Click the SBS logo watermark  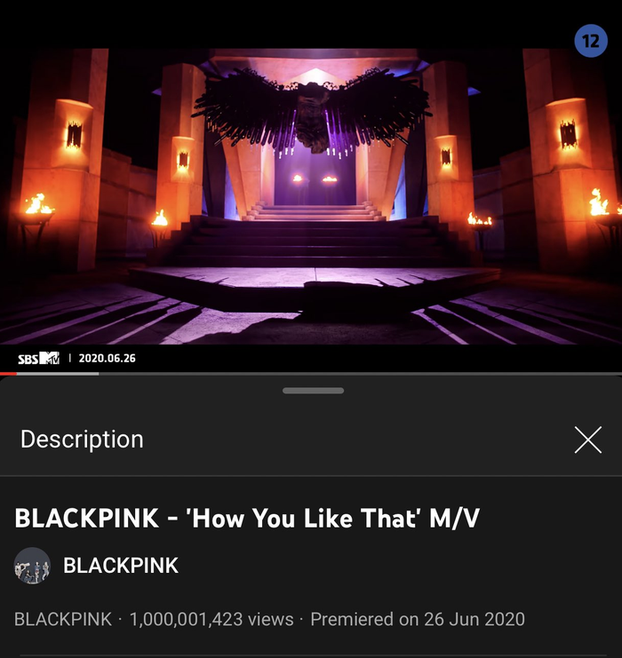click(x=28, y=359)
